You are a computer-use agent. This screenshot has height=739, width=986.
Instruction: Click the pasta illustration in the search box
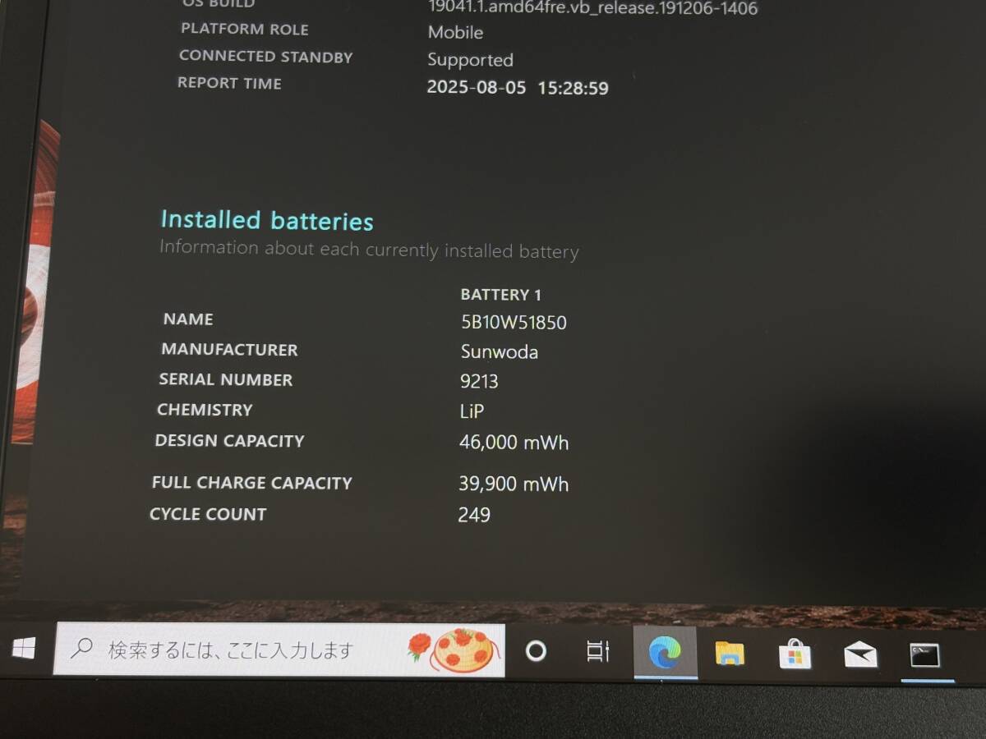tap(466, 649)
